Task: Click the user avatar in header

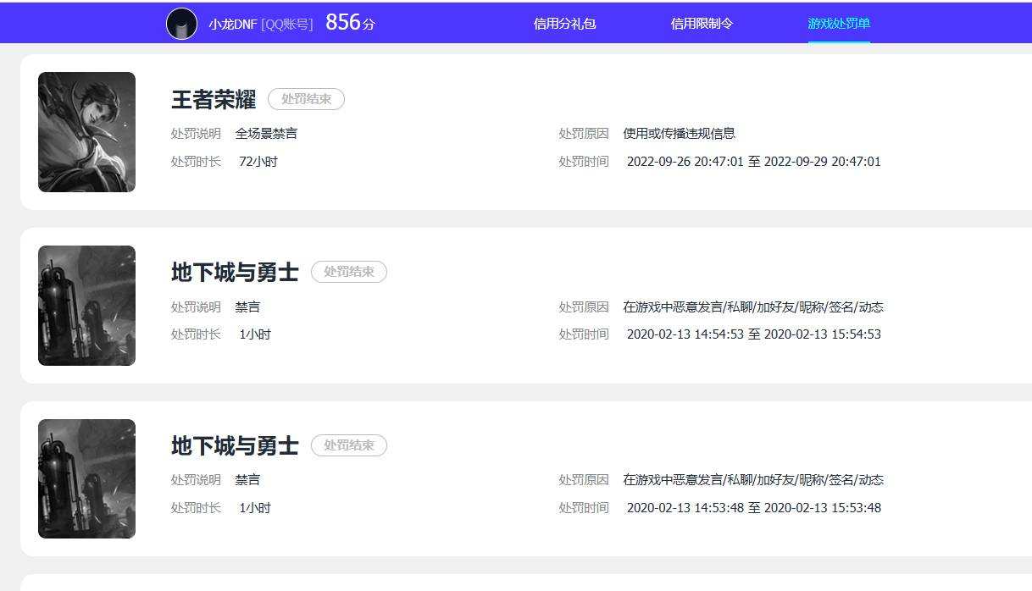Action: tap(181, 24)
